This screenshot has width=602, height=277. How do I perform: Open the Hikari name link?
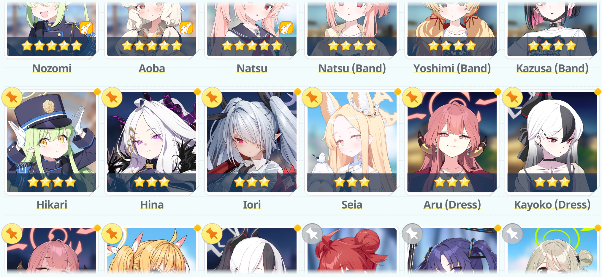52,204
